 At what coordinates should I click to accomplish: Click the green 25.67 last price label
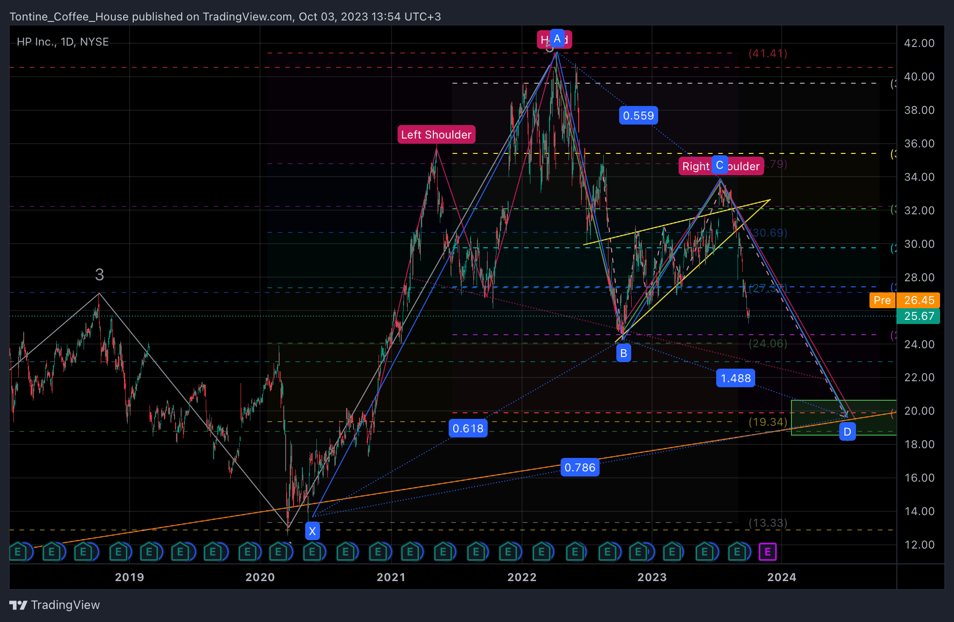[x=919, y=316]
